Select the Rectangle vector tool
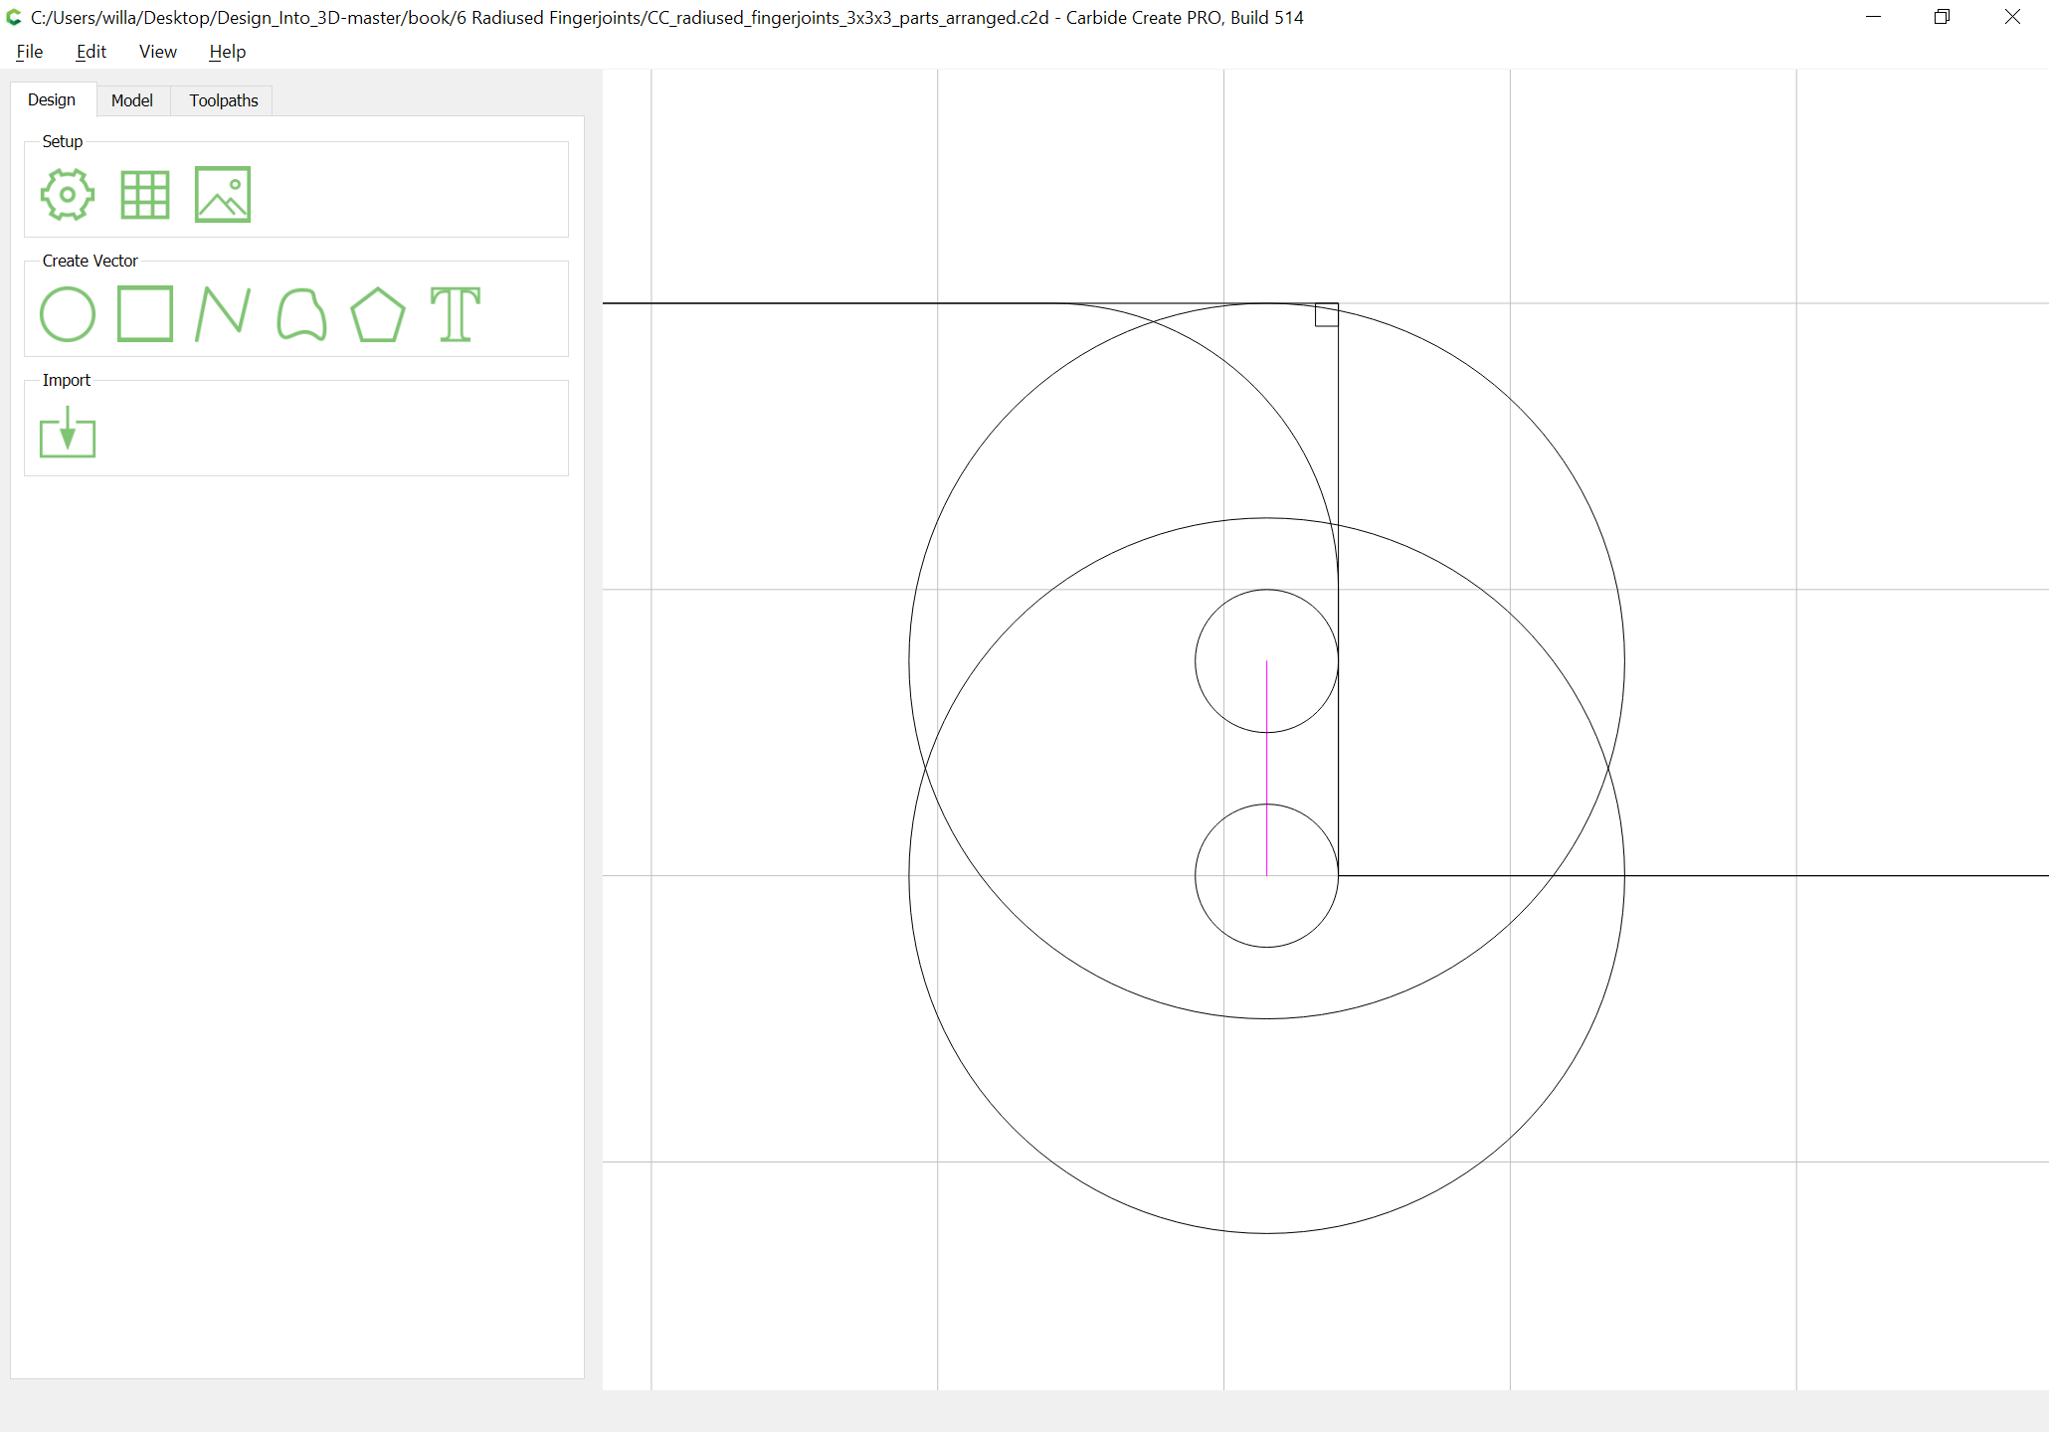This screenshot has height=1432, width=2049. 145,314
